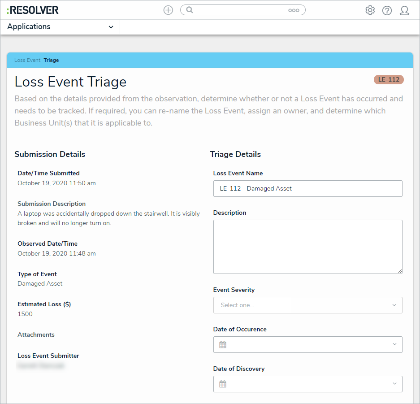Click the Loss Event breadcrumb
420x404 pixels.
click(27, 60)
